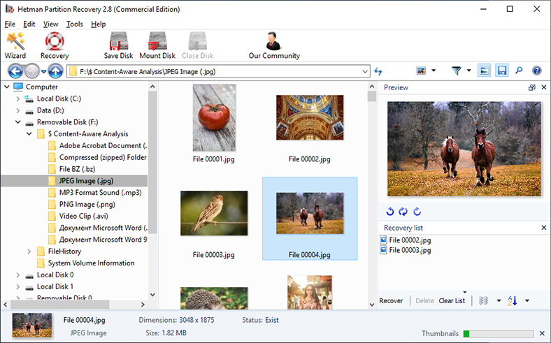Open the Help menu
Image resolution: width=551 pixels, height=343 pixels.
(98, 24)
